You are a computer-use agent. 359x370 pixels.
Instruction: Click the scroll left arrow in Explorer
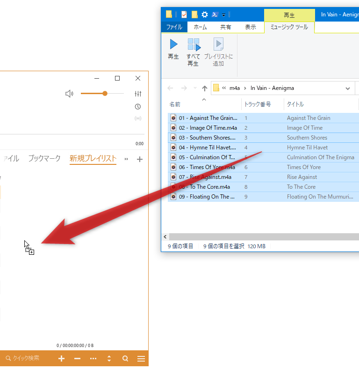pyautogui.click(x=165, y=237)
